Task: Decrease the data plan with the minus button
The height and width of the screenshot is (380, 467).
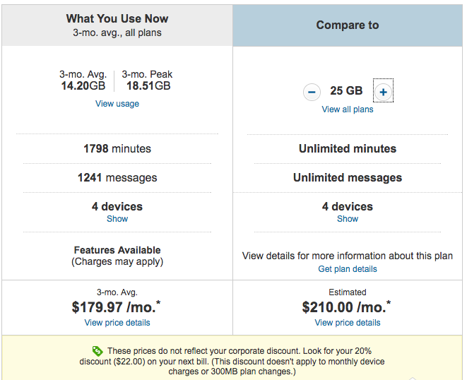Action: click(312, 92)
